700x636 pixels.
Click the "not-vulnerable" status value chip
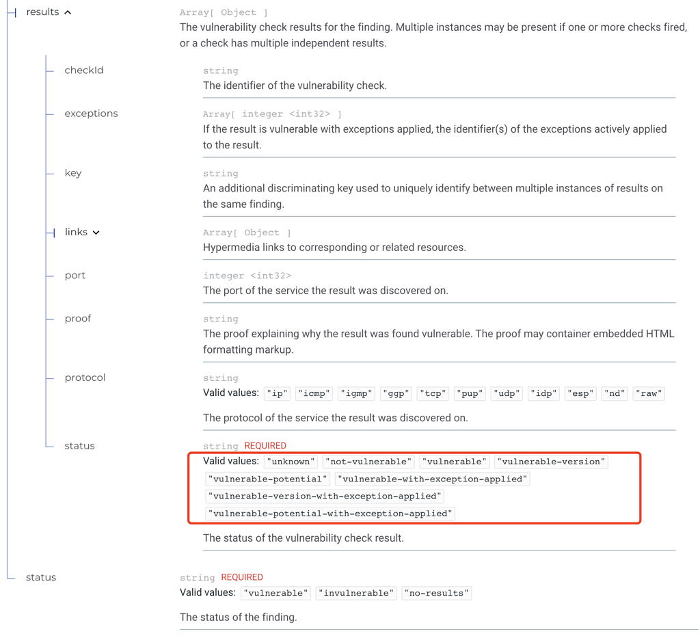click(x=368, y=462)
